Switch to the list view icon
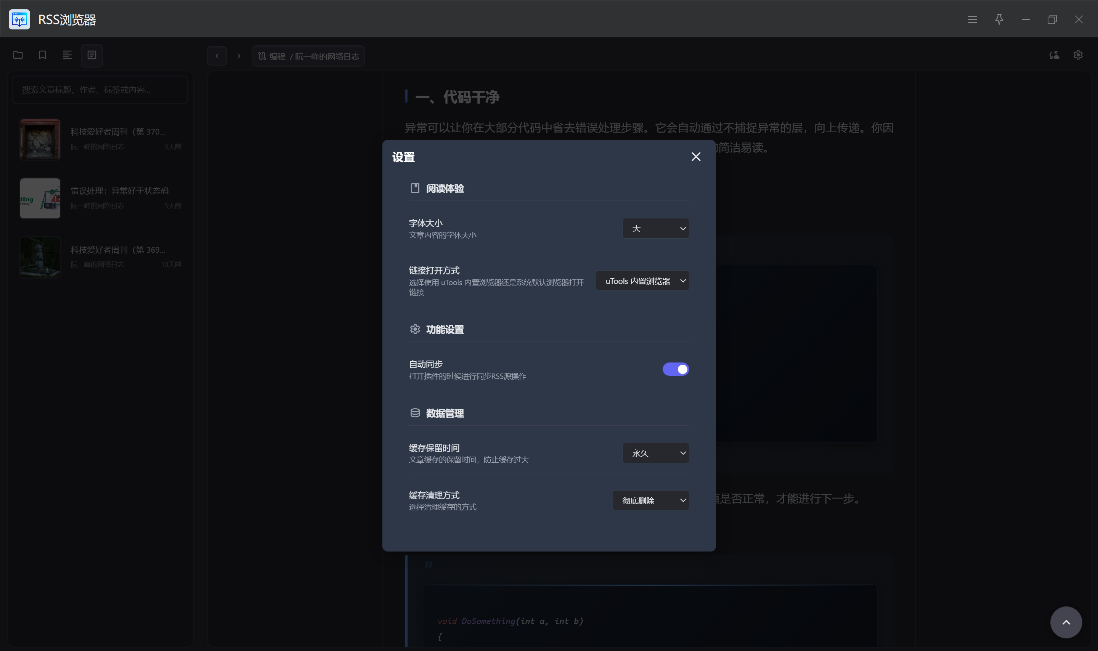 (x=67, y=55)
